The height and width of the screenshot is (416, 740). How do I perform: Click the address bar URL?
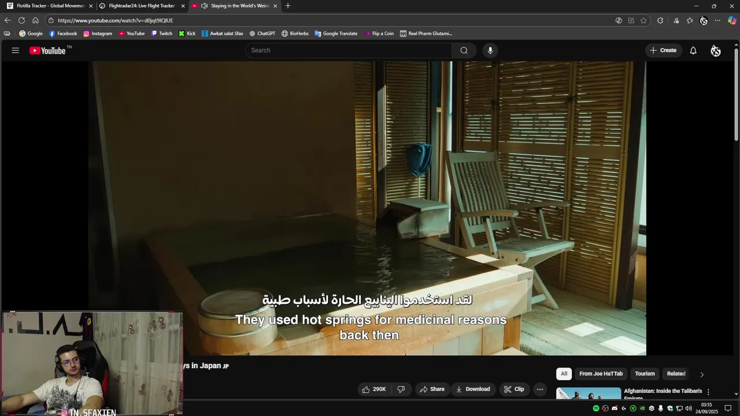pyautogui.click(x=115, y=20)
